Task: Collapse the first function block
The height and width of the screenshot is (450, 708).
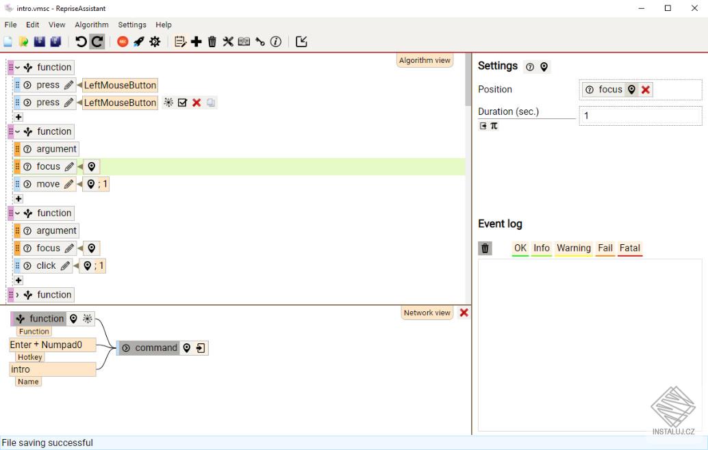Action: pos(17,68)
